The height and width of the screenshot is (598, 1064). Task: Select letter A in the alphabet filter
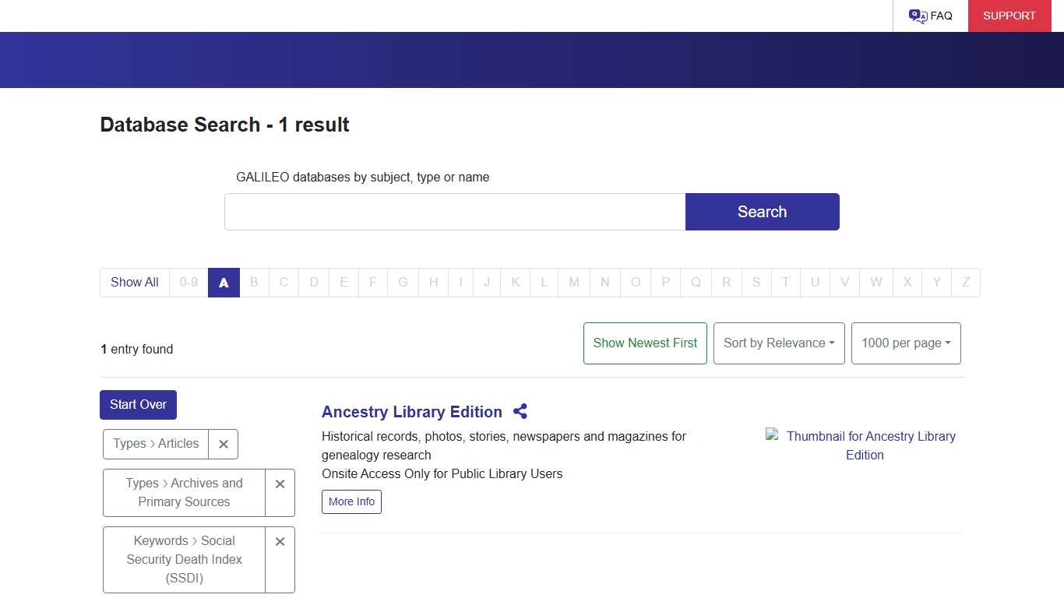pyautogui.click(x=224, y=283)
